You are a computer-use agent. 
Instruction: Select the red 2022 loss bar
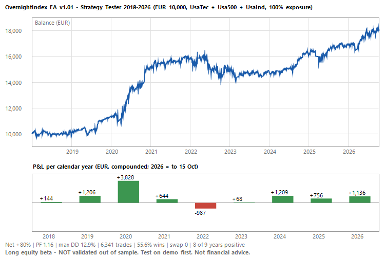[205, 206]
